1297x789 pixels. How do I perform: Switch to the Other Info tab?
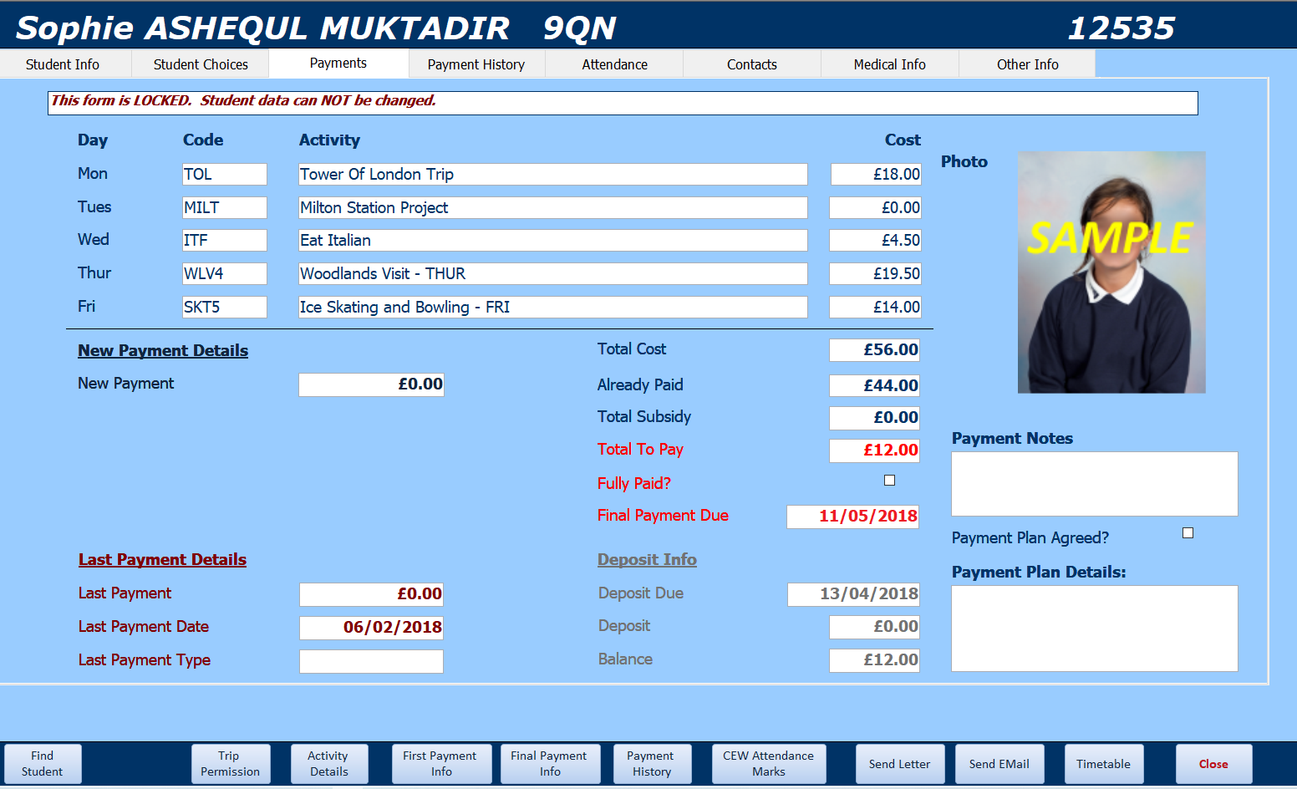point(1027,64)
